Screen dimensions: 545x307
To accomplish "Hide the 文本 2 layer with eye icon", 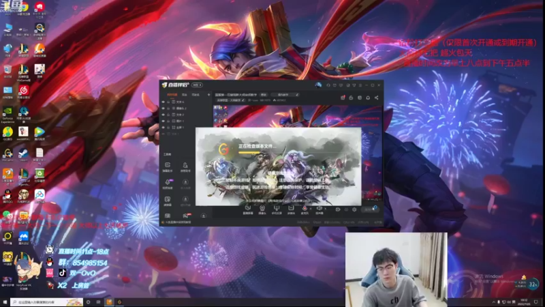I will pyautogui.click(x=163, y=115).
